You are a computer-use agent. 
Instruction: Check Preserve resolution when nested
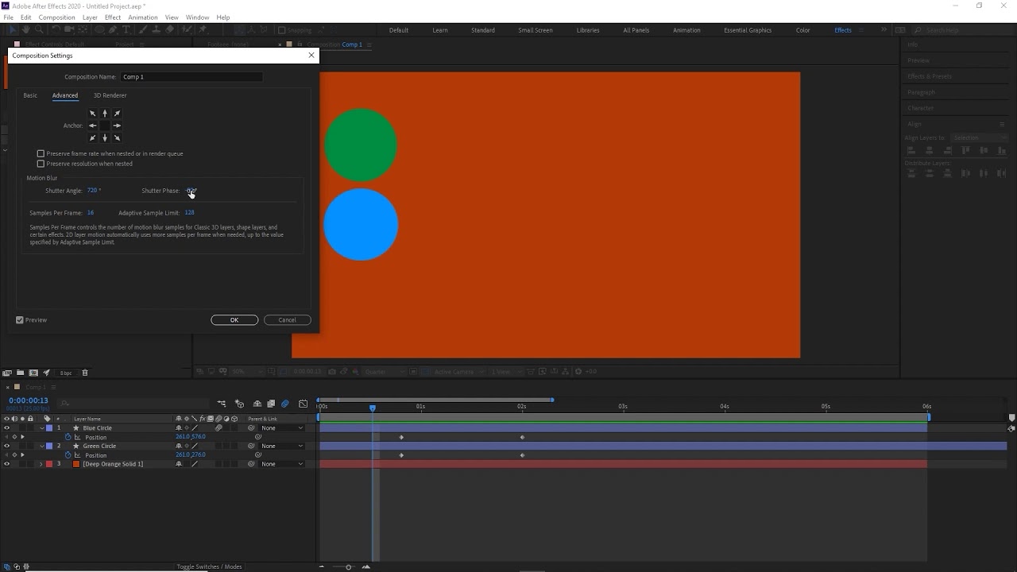(41, 164)
